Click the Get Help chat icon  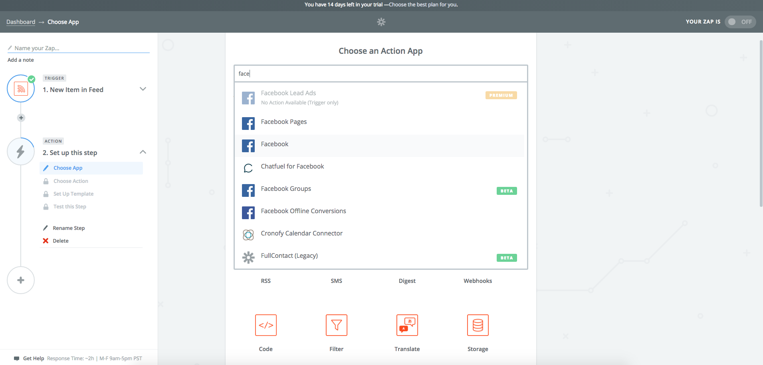(16, 358)
